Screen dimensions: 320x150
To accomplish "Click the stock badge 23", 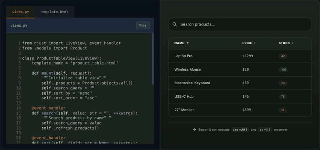I will pyautogui.click(x=283, y=83).
